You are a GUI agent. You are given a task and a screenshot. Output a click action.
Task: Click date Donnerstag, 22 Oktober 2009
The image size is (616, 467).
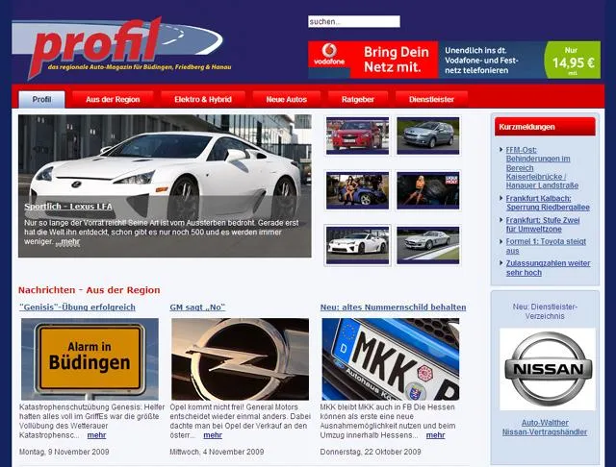pyautogui.click(x=371, y=452)
